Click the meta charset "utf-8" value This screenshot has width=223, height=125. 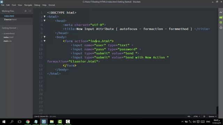tap(97, 25)
